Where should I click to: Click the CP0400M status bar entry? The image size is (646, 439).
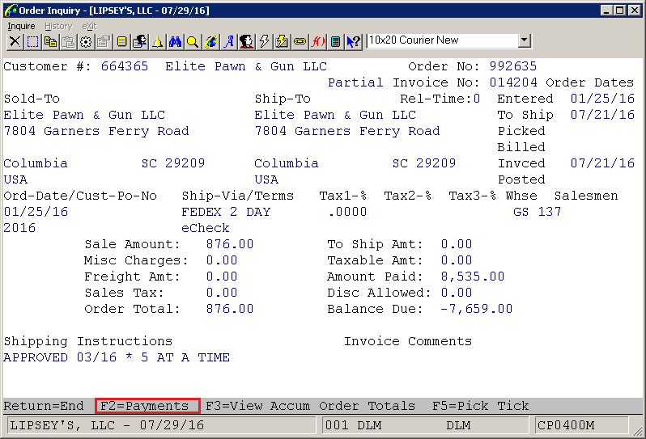pos(582,425)
